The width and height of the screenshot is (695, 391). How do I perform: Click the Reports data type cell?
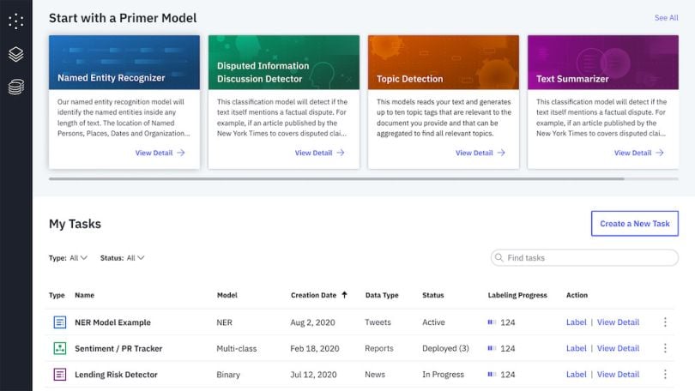click(379, 348)
